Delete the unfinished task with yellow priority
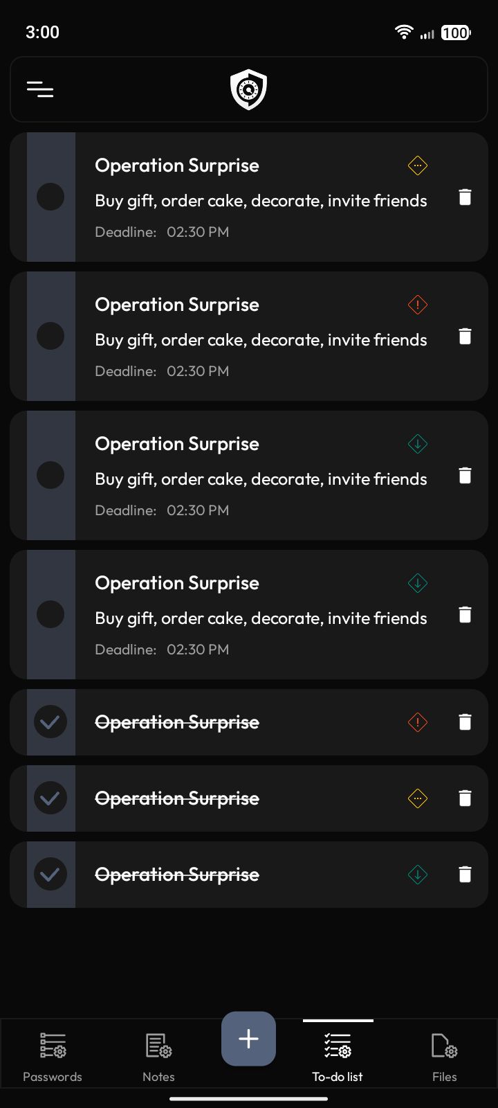The image size is (498, 1108). point(465,197)
